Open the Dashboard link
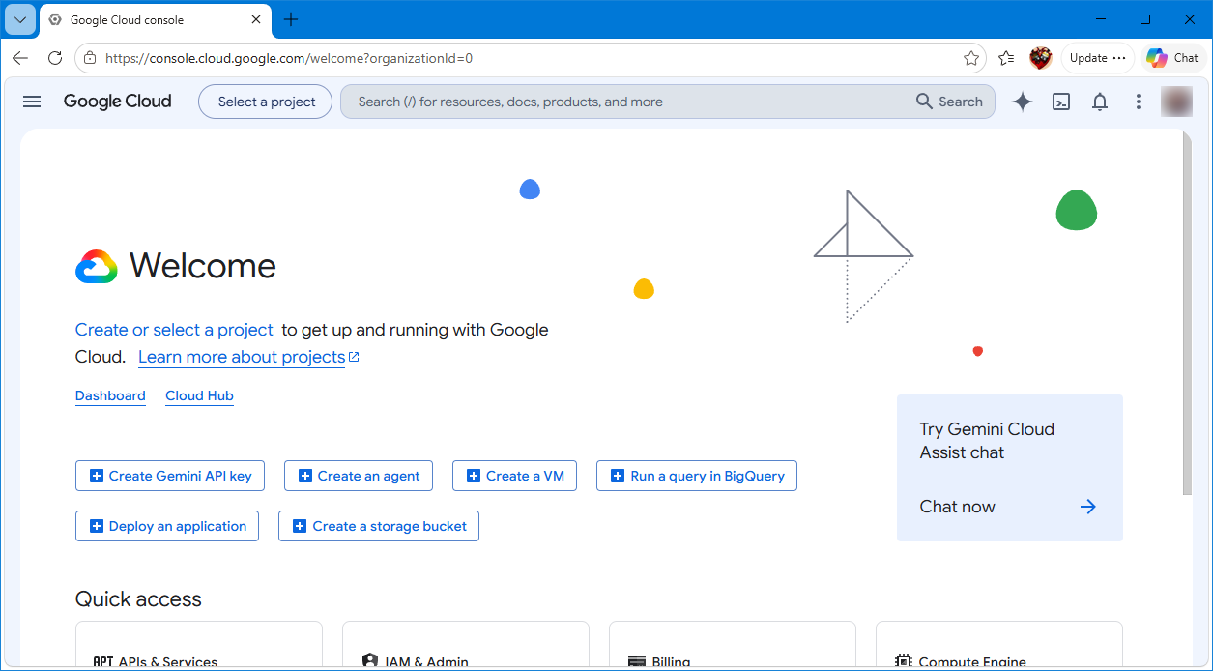The height and width of the screenshot is (671, 1213). pos(110,395)
